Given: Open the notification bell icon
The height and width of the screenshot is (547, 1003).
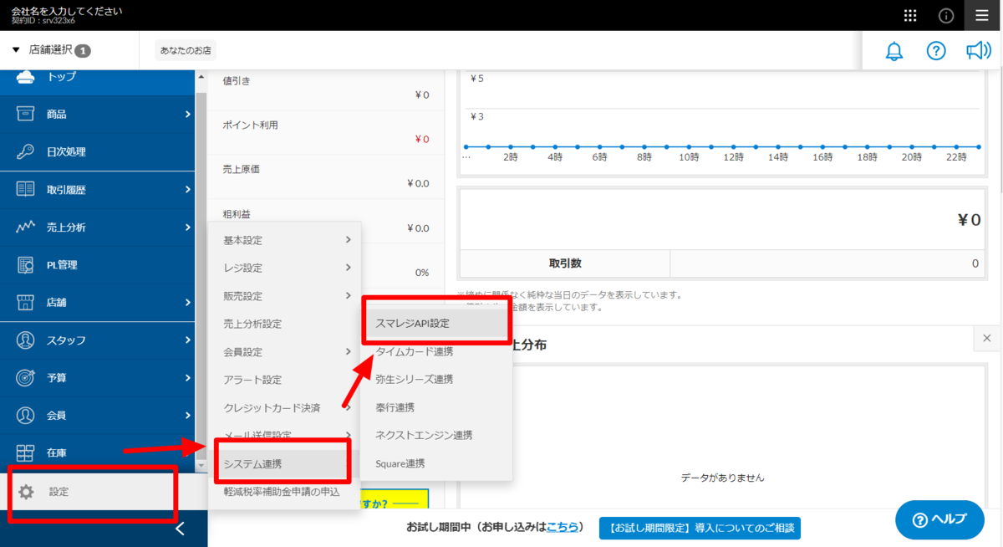Looking at the screenshot, I should 894,51.
